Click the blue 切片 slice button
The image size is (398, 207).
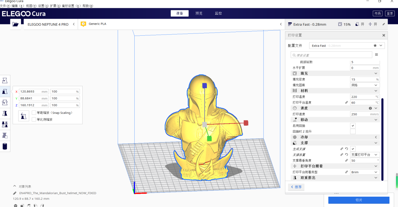[359, 200]
